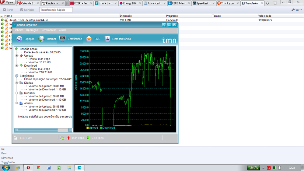Image resolution: width=304 pixels, height=171 pixels.
Task: Click the network connection status icon
Action: (x=62, y=138)
